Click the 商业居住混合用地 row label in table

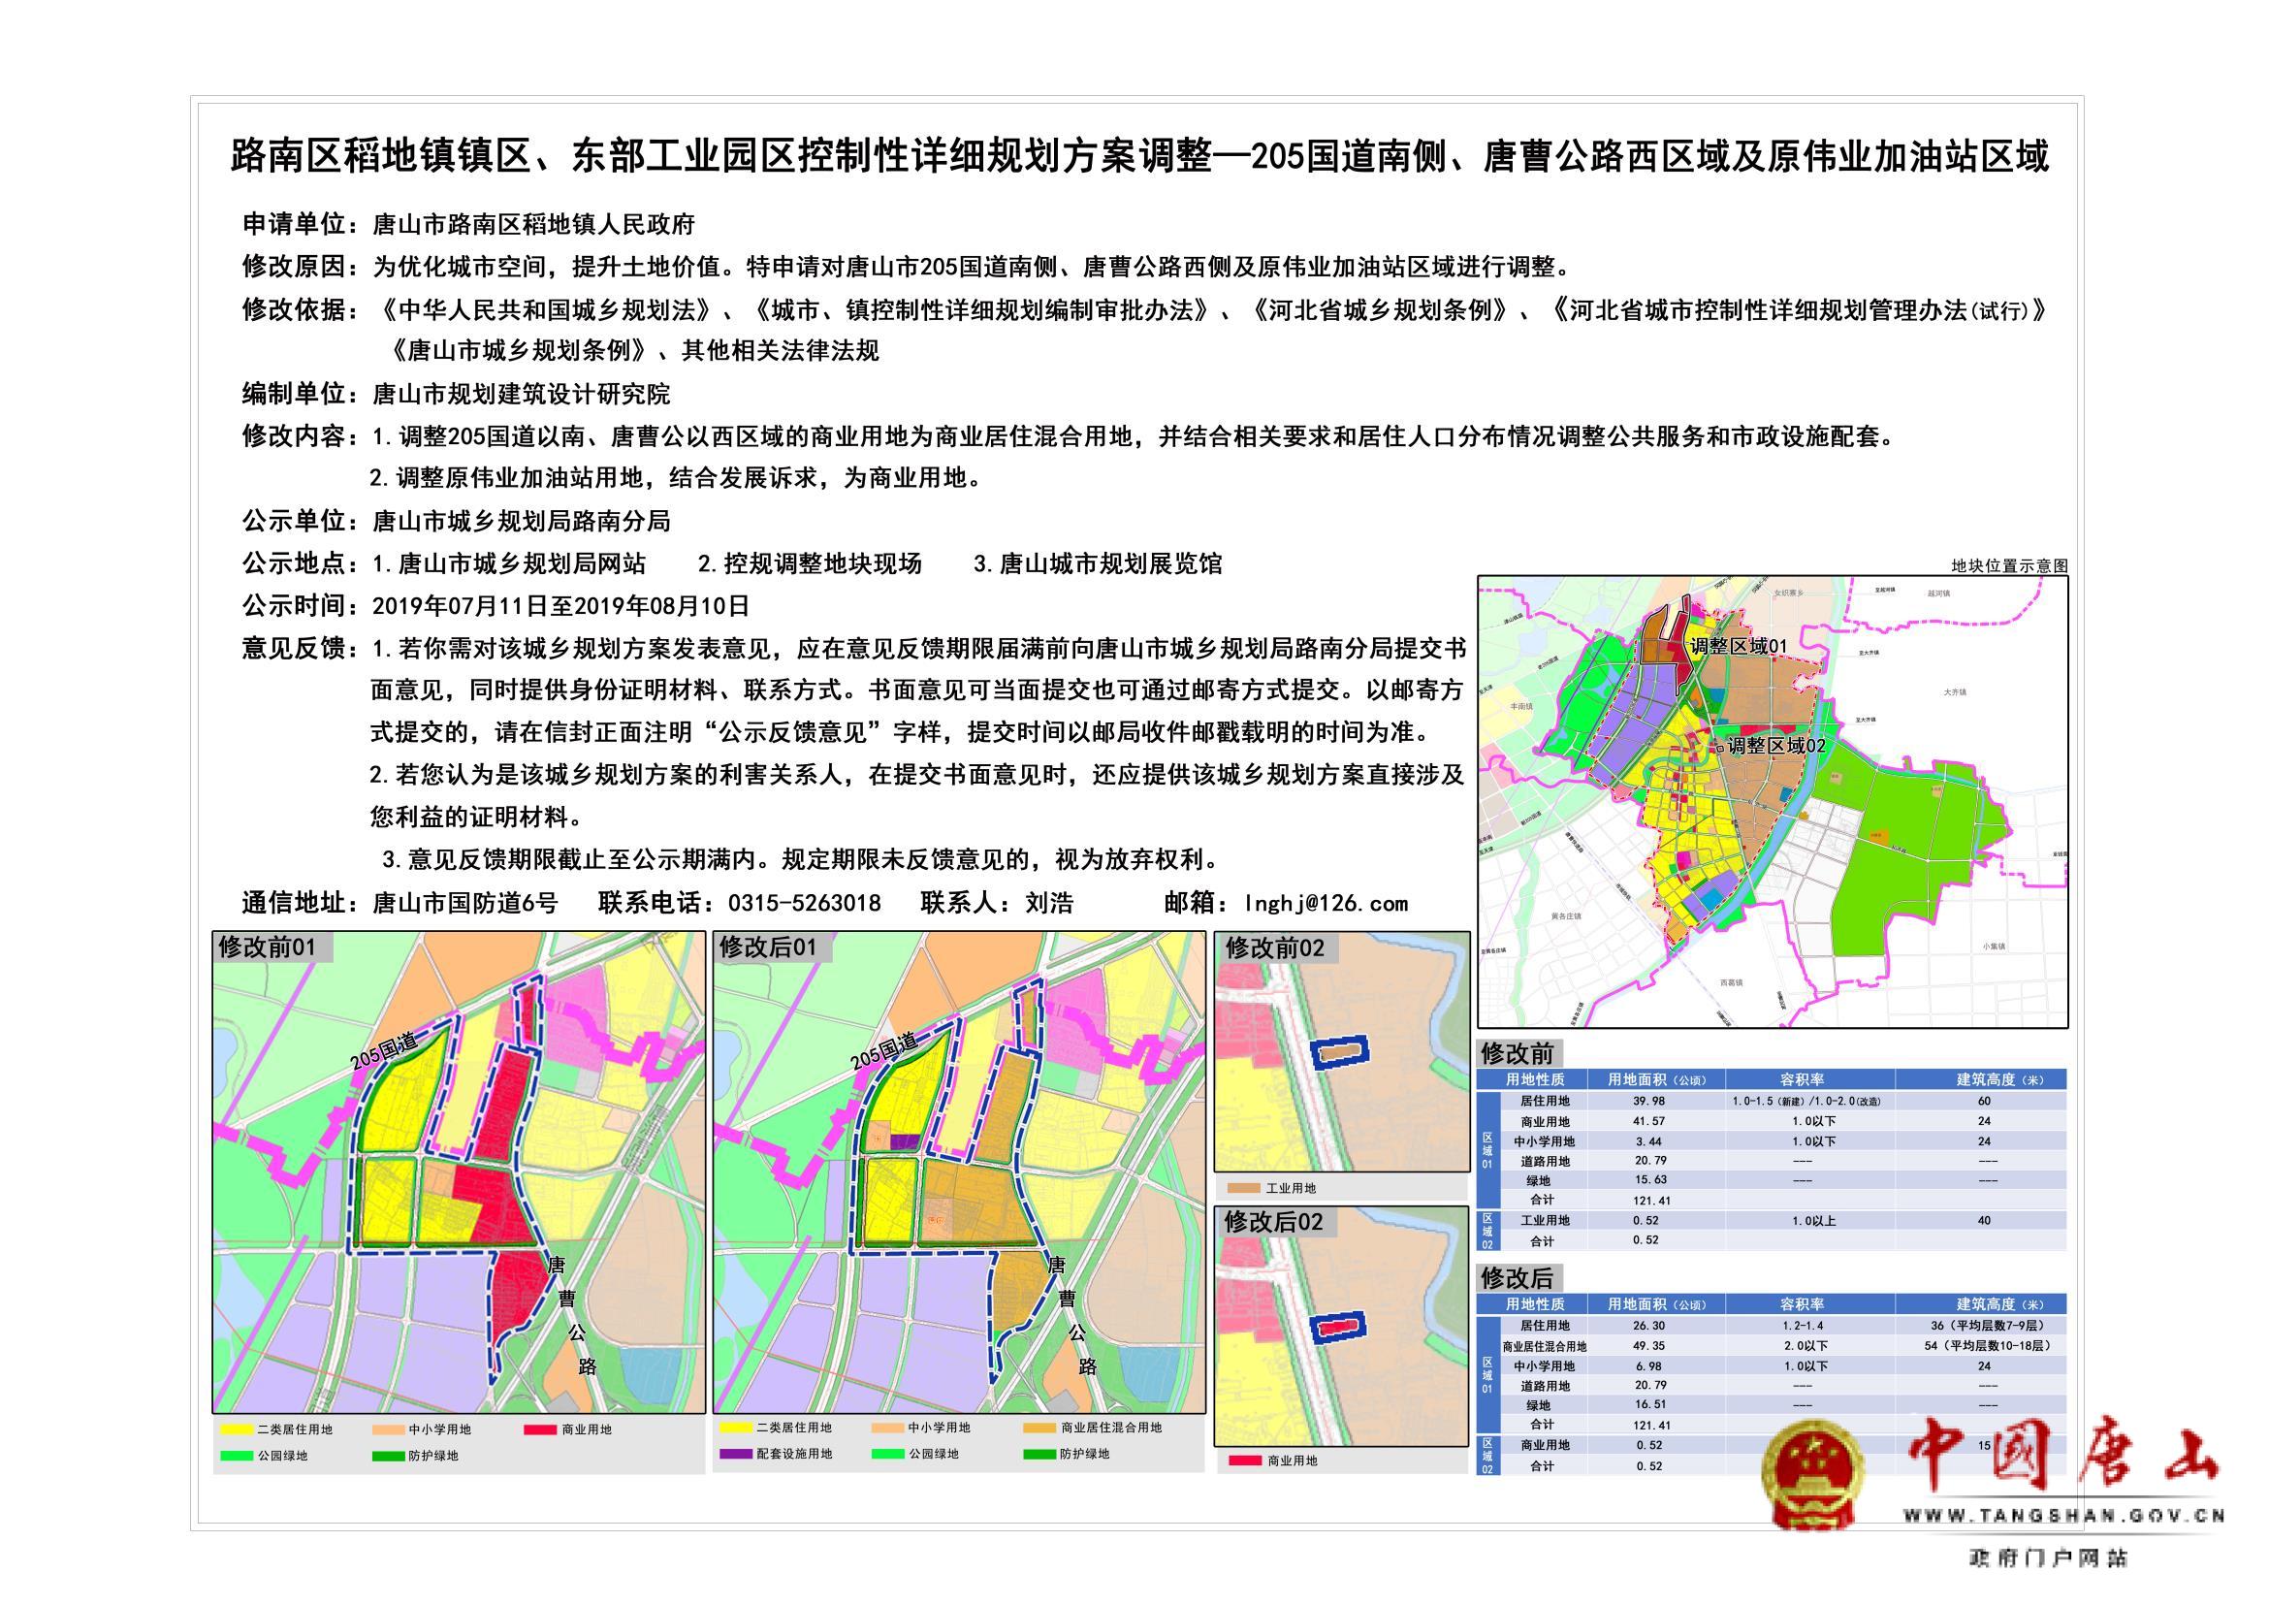(x=1545, y=1346)
